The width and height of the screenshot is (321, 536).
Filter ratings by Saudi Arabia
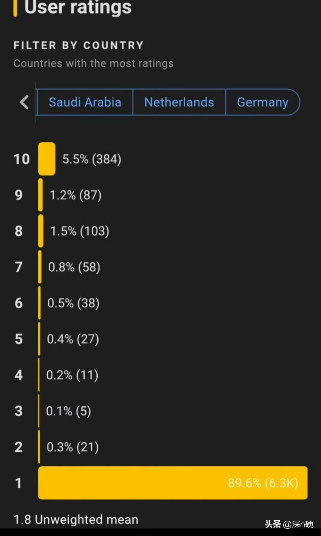coord(85,102)
